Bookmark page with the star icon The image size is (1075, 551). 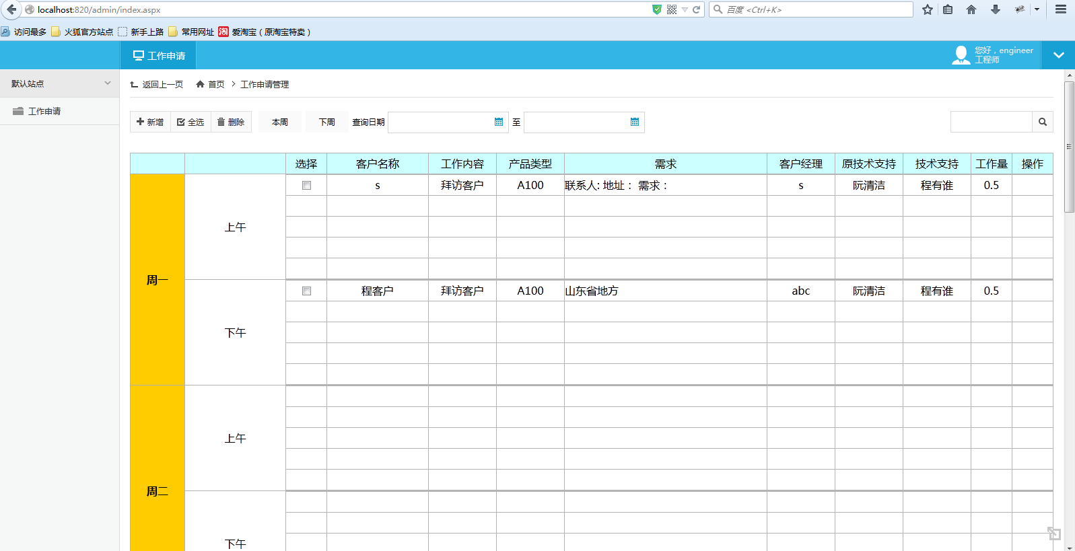[928, 9]
